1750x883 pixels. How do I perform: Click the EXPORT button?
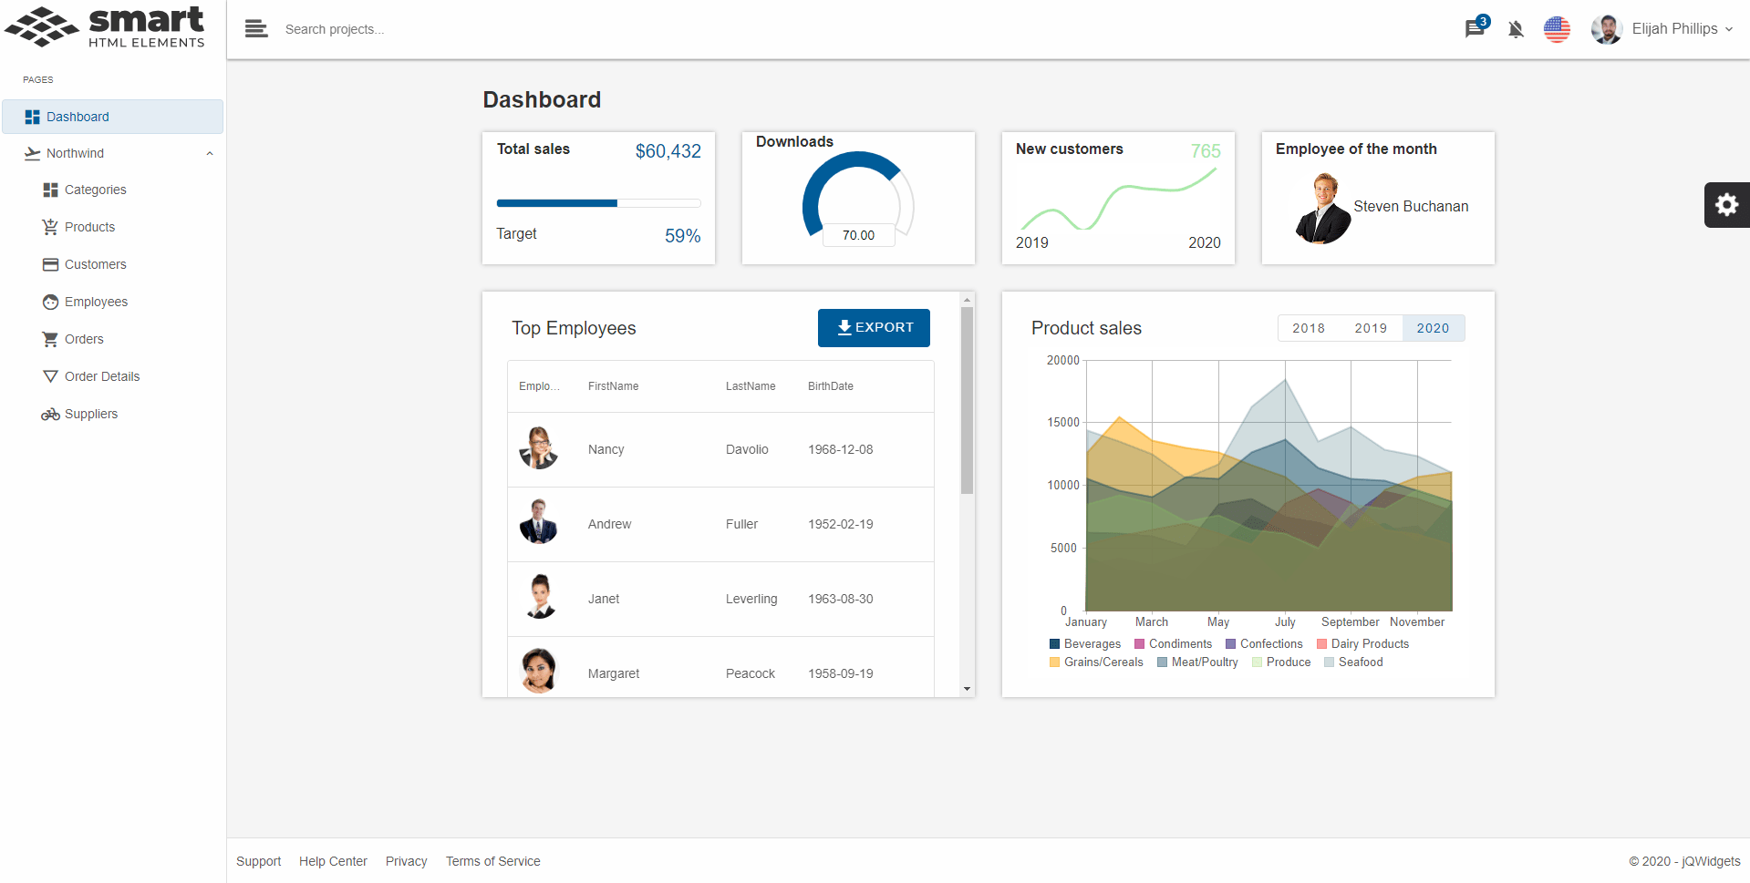pos(874,328)
